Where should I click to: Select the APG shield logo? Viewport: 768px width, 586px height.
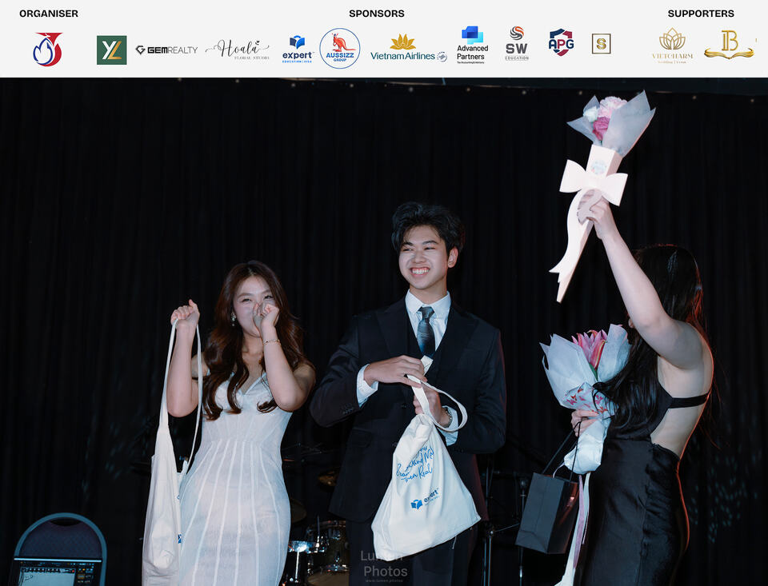pos(561,42)
